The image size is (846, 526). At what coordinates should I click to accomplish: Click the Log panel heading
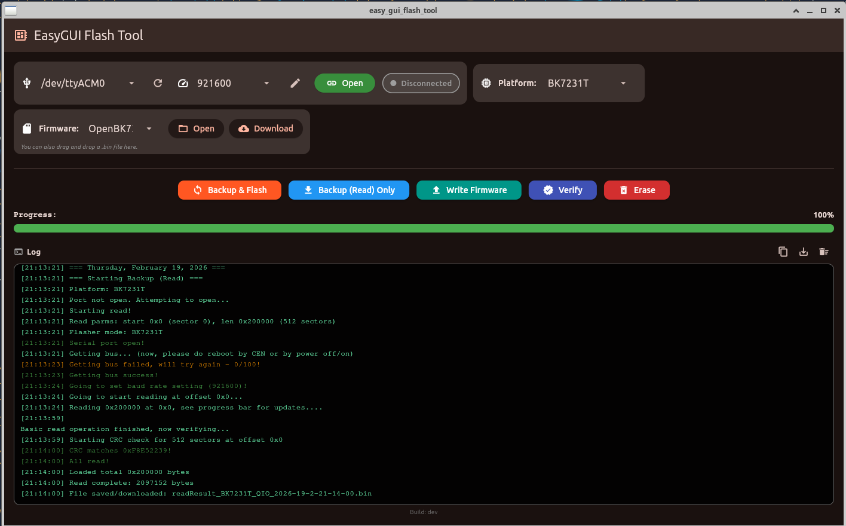coord(33,252)
